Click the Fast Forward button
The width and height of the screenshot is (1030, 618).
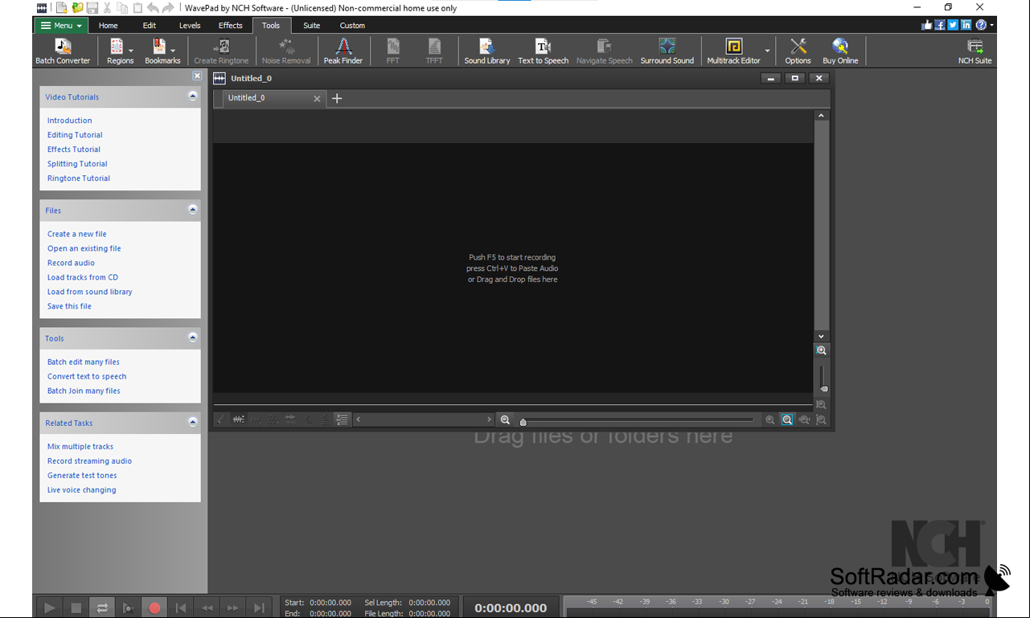click(232, 608)
